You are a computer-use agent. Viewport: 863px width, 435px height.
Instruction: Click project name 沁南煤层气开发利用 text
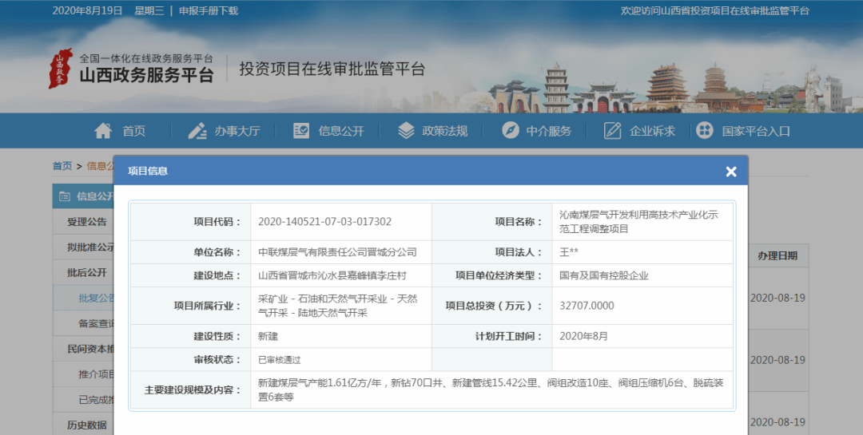pyautogui.click(x=638, y=222)
